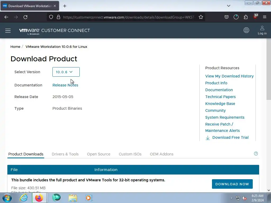The height and width of the screenshot is (203, 271).
Task: Open the Documentation resource link
Action: pyautogui.click(x=219, y=90)
